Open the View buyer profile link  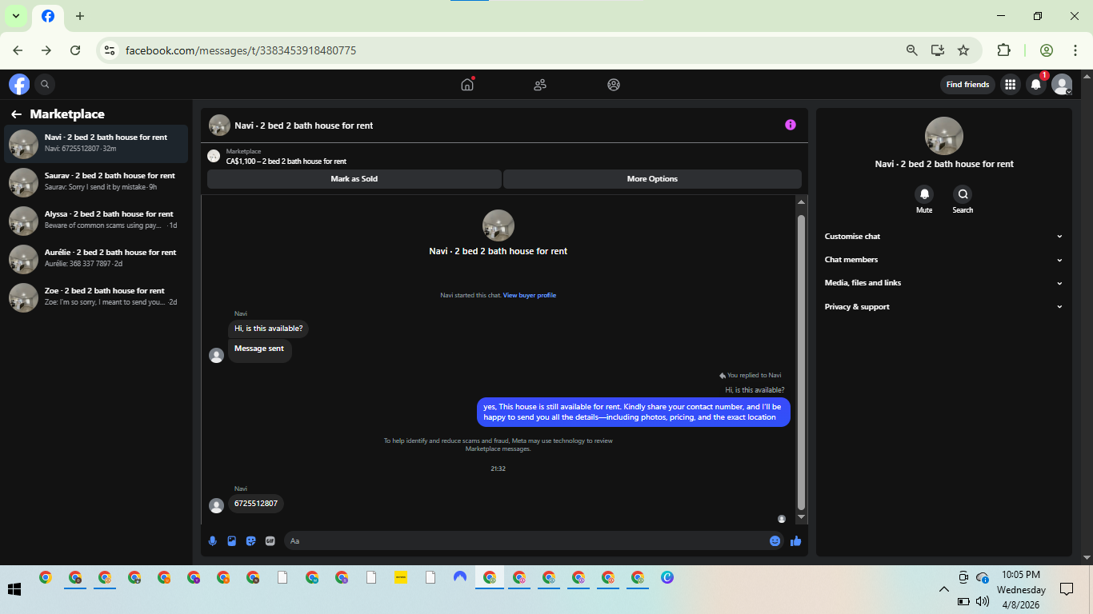[x=530, y=296]
